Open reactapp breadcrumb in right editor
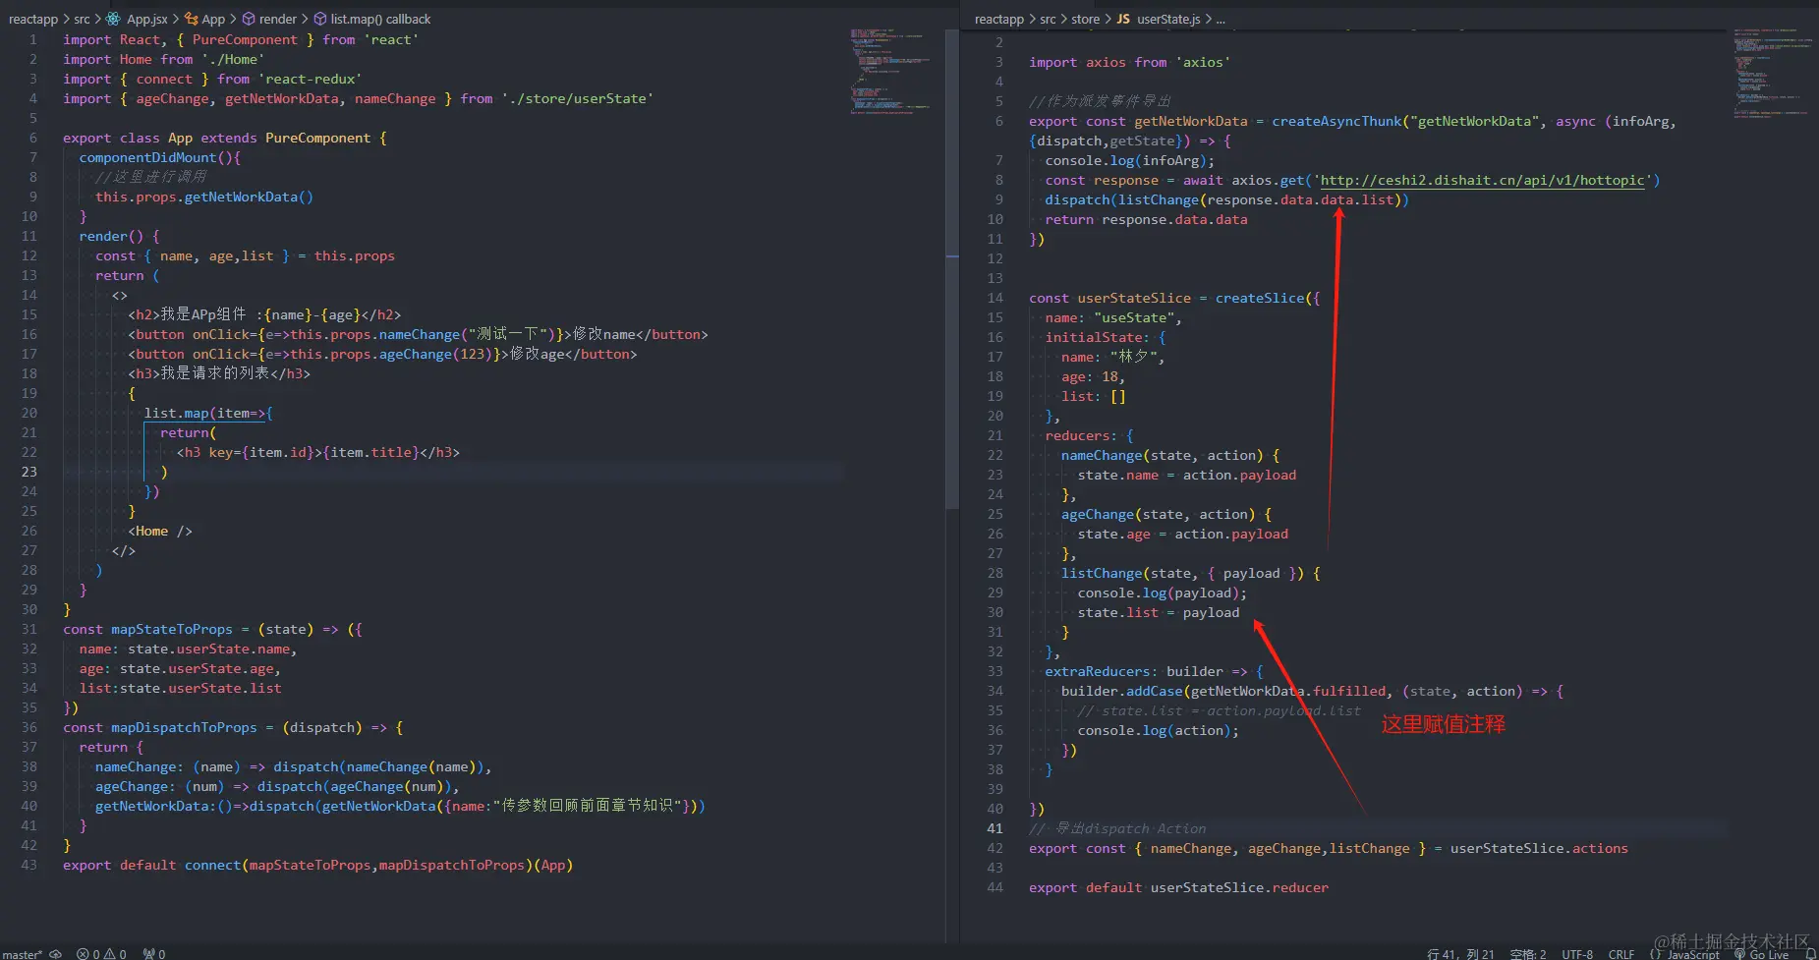The height and width of the screenshot is (960, 1819). tap(999, 19)
